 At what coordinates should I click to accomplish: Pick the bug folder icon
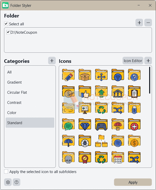[x=85, y=141]
